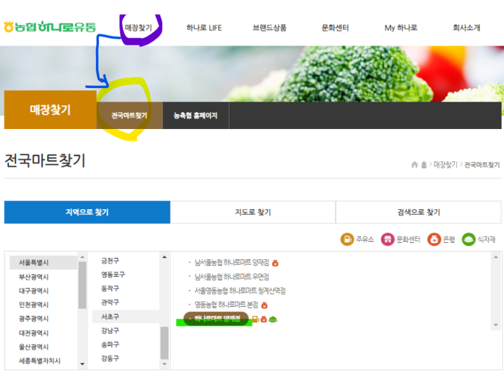This screenshot has height=372, width=504.
Task: Select 관악구 district
Action: (110, 302)
